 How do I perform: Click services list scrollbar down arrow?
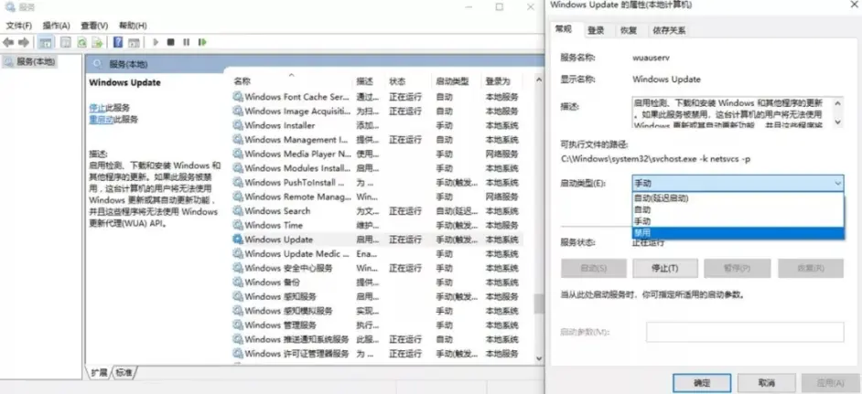click(x=538, y=357)
